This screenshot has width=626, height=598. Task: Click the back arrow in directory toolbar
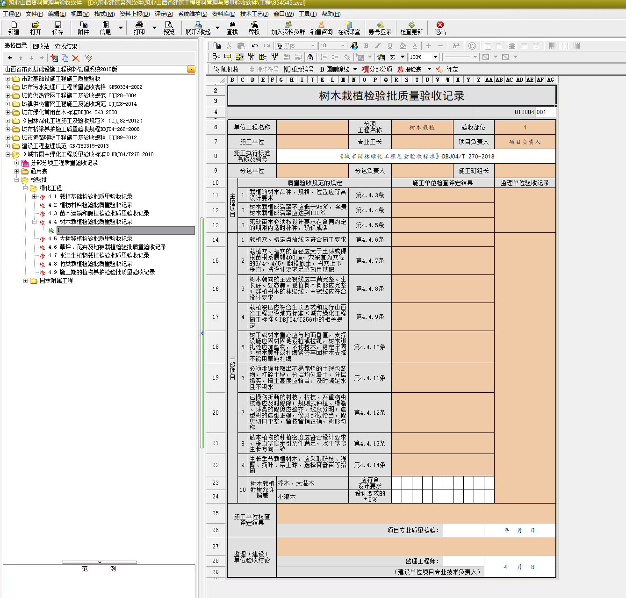[x=10, y=58]
